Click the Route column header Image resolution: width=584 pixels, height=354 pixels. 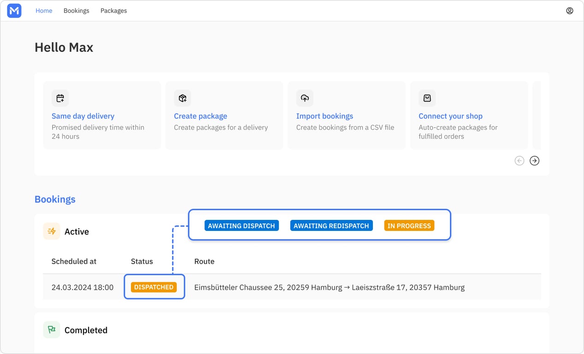tap(204, 261)
